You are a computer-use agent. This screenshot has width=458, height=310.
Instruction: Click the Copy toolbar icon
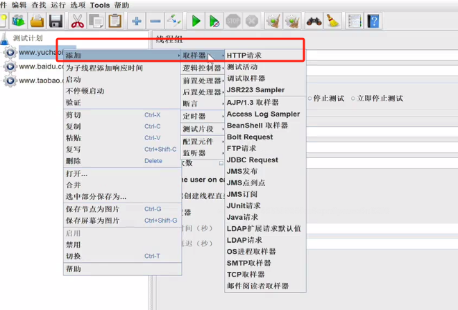(96, 21)
